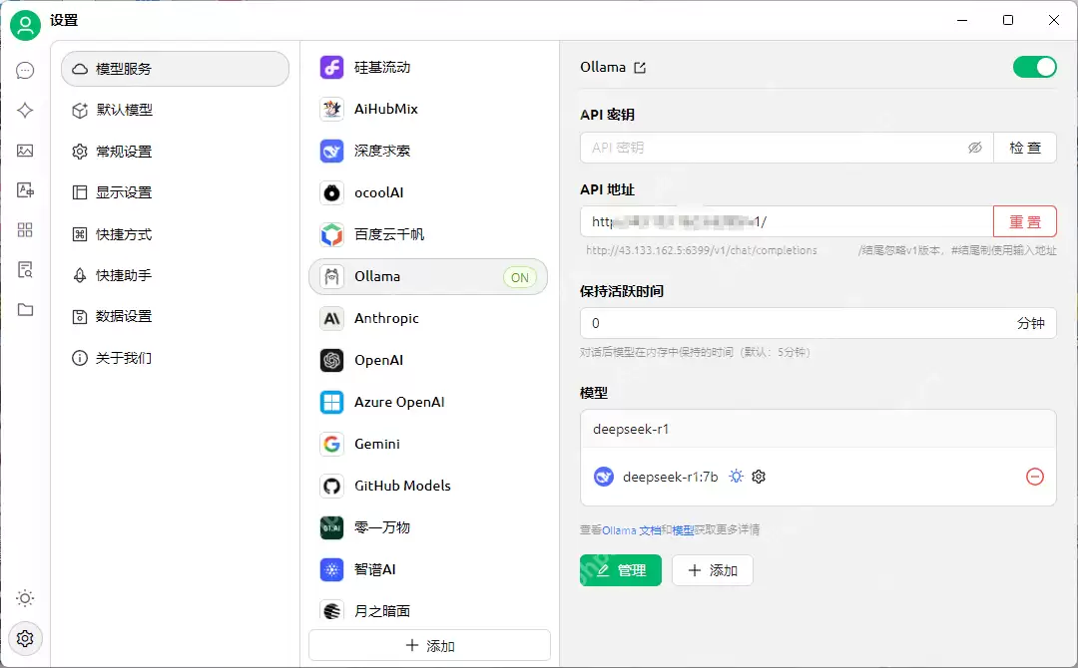Select 默认模型 in the settings menu

[122, 111]
